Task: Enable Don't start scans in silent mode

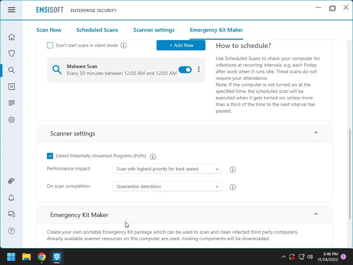Action: tap(50, 45)
